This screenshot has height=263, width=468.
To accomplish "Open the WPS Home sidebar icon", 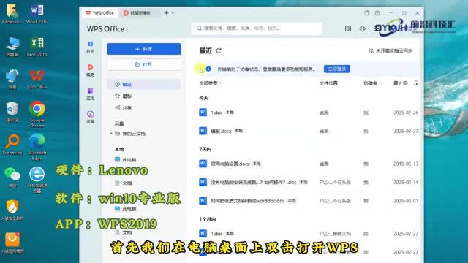I will (x=90, y=47).
